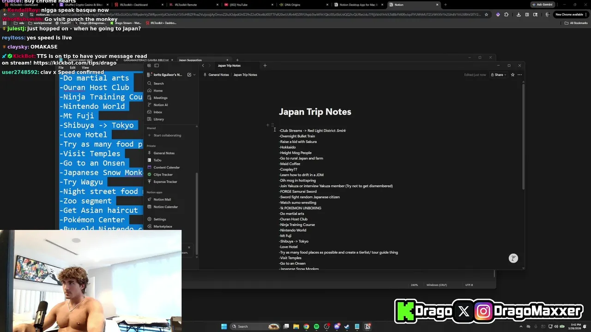This screenshot has width=591, height=332.
Task: Open the UTF-8 encoding selector in Notepad
Action: point(469,285)
